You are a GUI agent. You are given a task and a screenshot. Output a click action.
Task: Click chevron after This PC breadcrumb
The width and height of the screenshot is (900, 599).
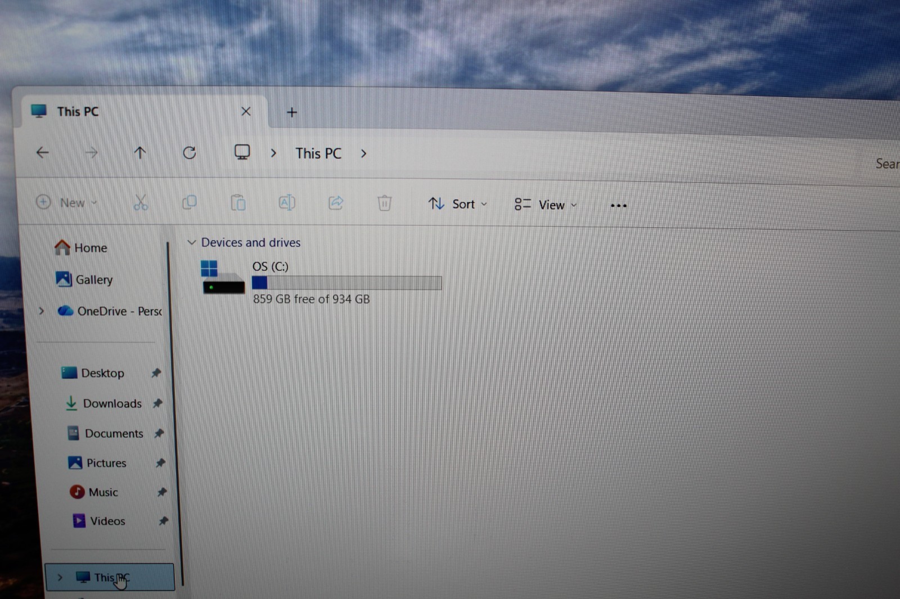pyautogui.click(x=363, y=153)
